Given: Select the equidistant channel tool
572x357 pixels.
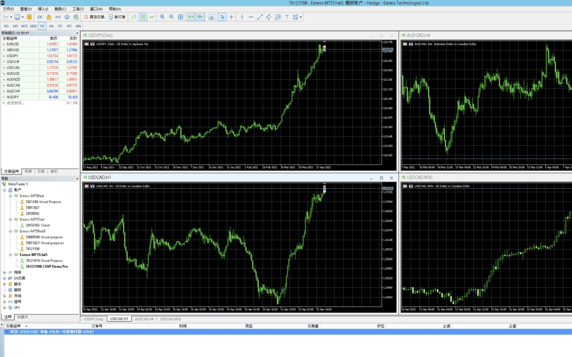Looking at the screenshot, I should [269, 17].
